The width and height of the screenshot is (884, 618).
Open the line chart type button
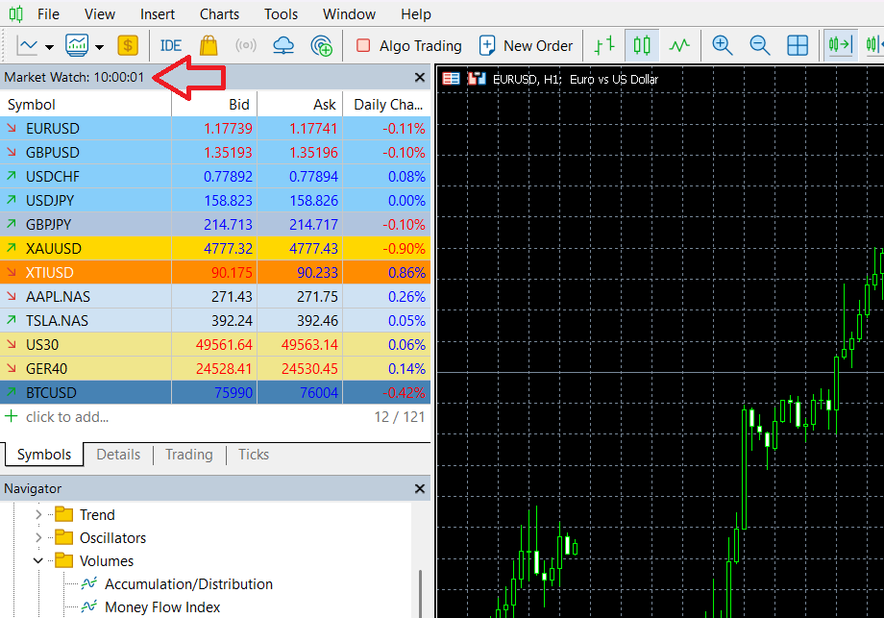(28, 46)
